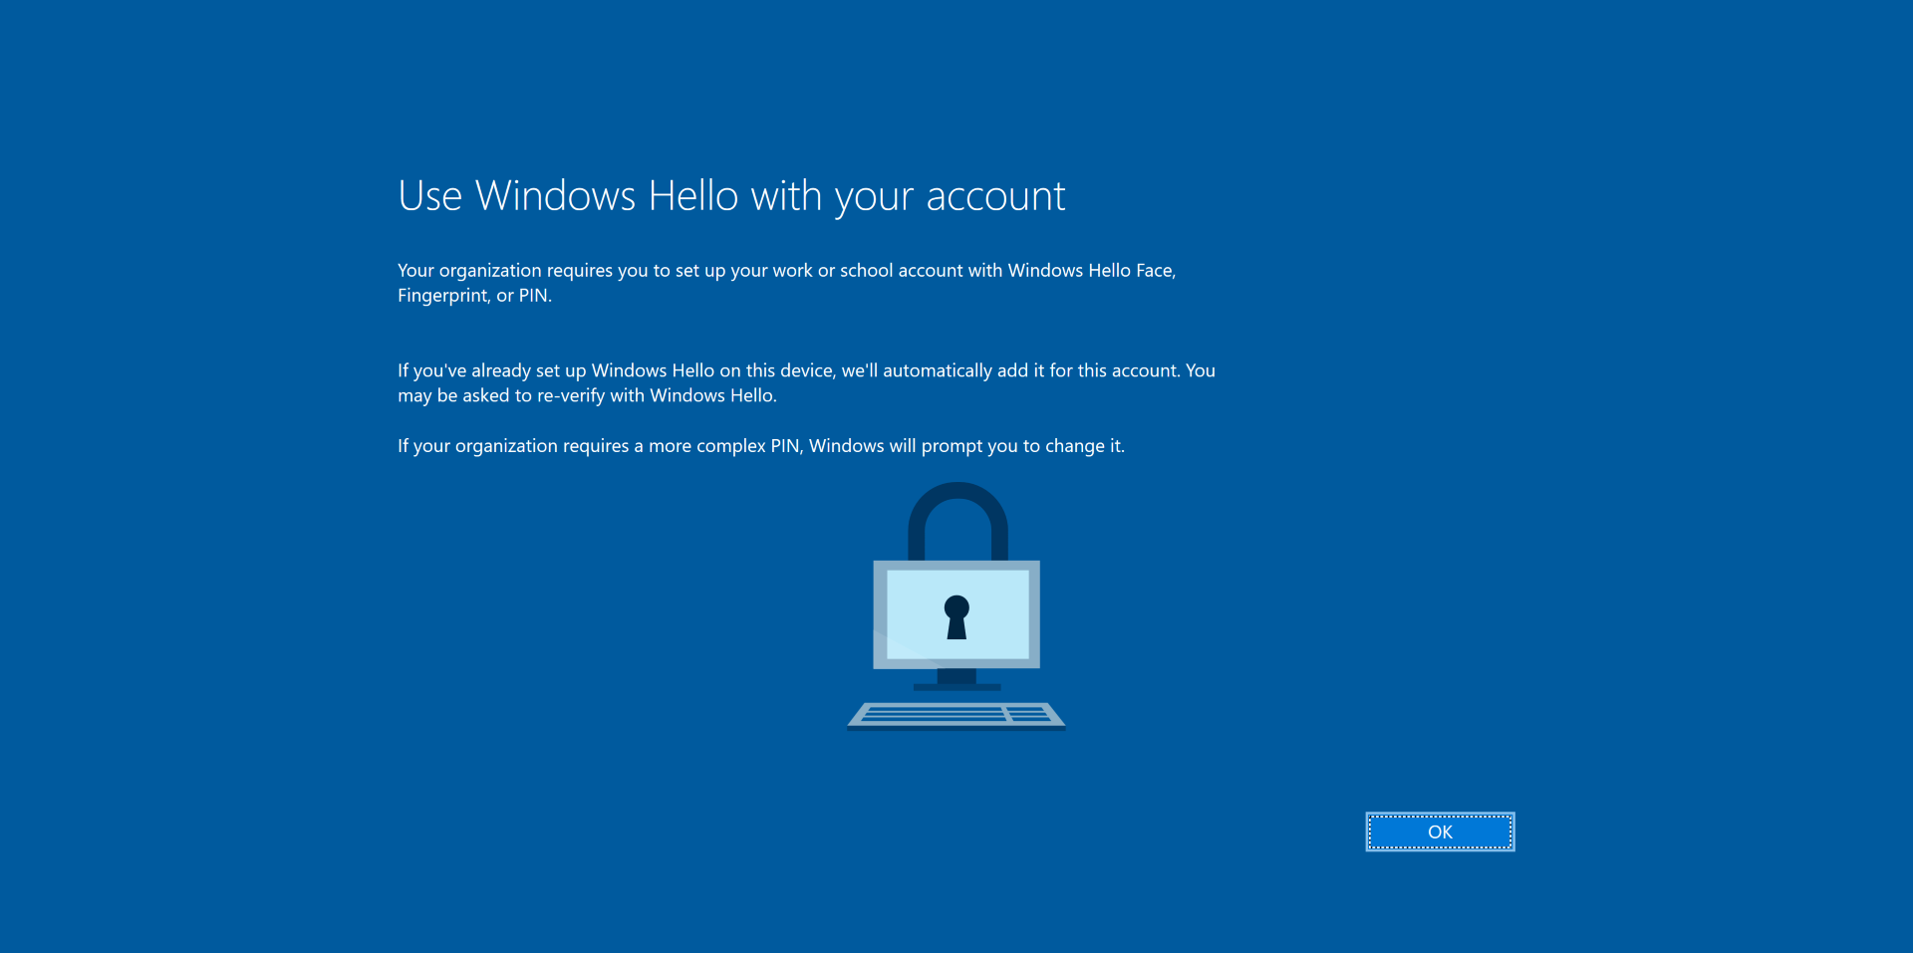Click "Windows will prompt you to change it"

(x=965, y=446)
